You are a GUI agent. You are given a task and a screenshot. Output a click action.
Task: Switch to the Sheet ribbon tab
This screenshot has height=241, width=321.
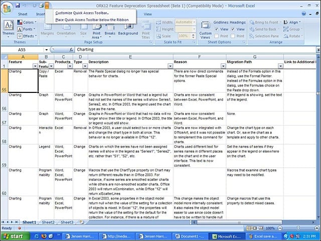pyautogui.click(x=23, y=14)
